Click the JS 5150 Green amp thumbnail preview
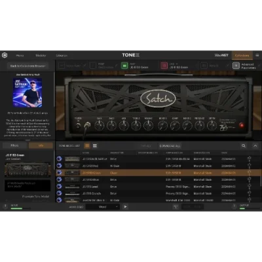Viewport: 262px width, 262px height. (28, 170)
